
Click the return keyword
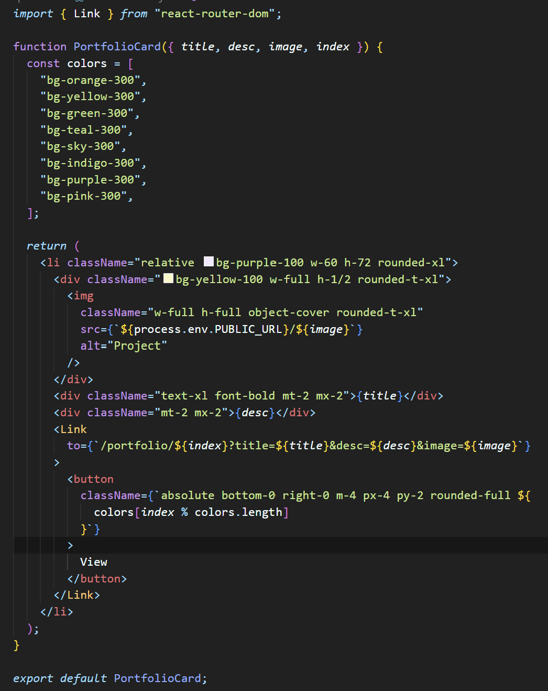point(47,246)
